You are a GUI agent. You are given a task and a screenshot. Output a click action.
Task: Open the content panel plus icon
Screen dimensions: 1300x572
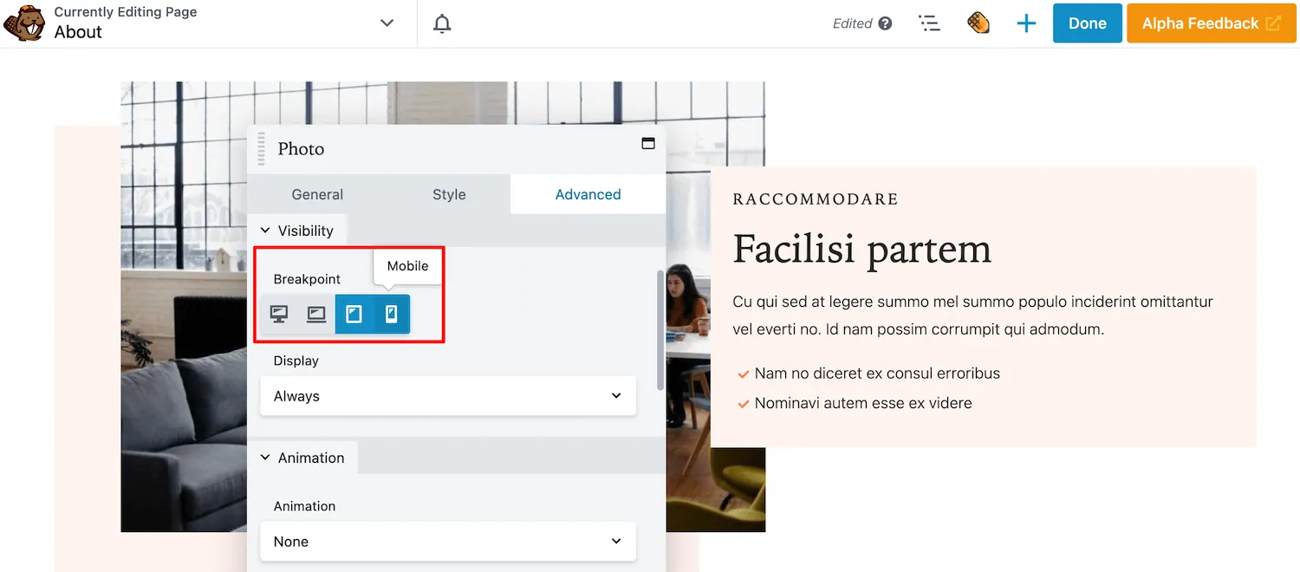tap(1026, 23)
